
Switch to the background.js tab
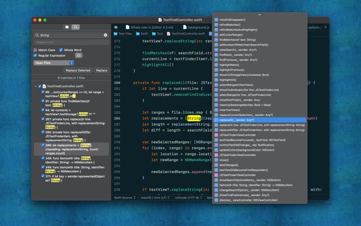[x=197, y=27]
